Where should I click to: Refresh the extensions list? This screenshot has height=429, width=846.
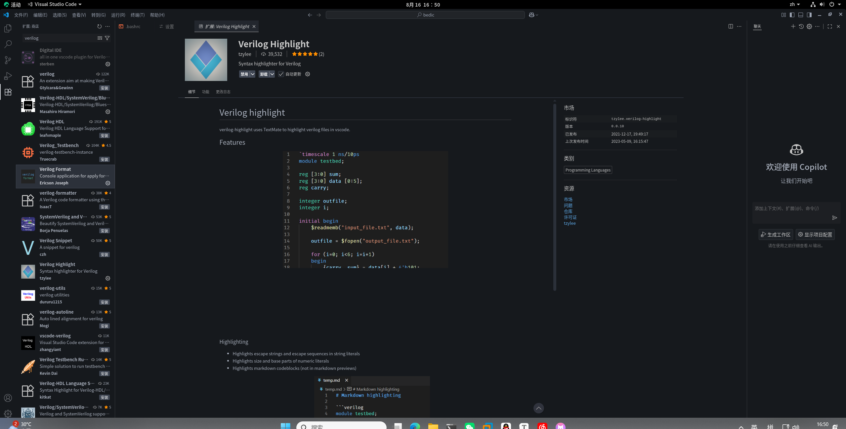99,26
